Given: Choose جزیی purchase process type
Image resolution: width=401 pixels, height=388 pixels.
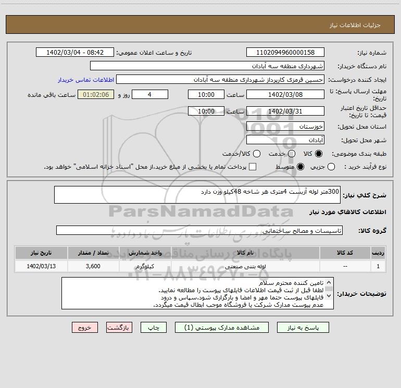Looking at the screenshot, I should (331, 167).
